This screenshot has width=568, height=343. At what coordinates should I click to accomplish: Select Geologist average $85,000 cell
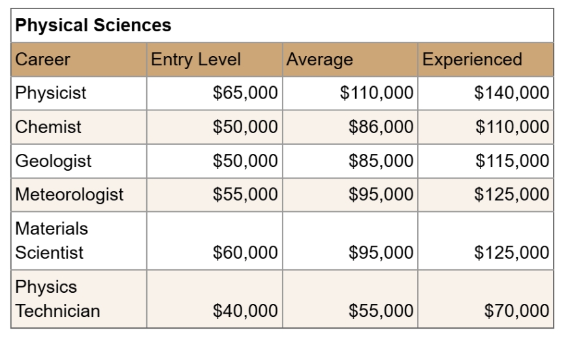point(381,161)
